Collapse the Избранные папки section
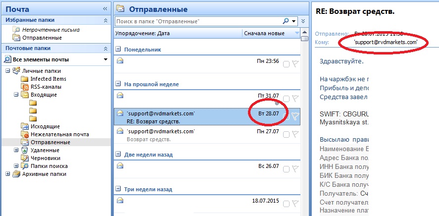The height and width of the screenshot is (216, 439). click(105, 20)
